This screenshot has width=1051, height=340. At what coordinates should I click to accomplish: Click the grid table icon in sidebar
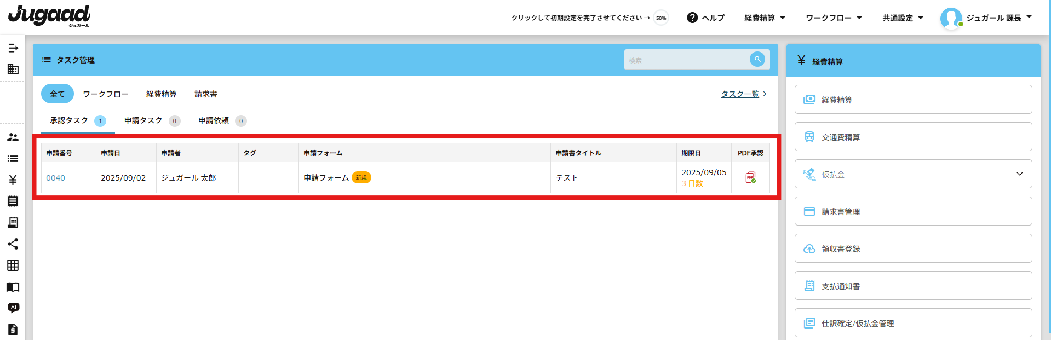(x=13, y=265)
